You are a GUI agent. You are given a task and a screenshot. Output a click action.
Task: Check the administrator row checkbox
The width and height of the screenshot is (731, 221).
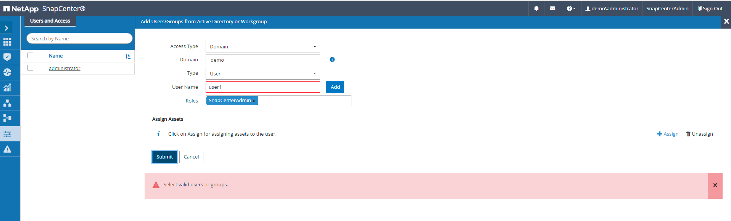pyautogui.click(x=31, y=68)
